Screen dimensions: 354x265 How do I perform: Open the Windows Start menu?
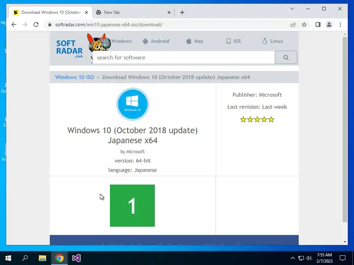pyautogui.click(x=8, y=258)
